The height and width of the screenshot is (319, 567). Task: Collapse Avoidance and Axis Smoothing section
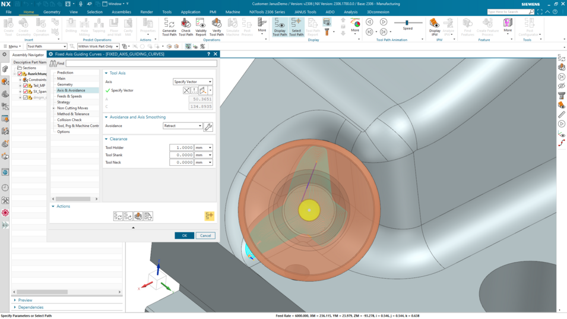[x=106, y=117]
